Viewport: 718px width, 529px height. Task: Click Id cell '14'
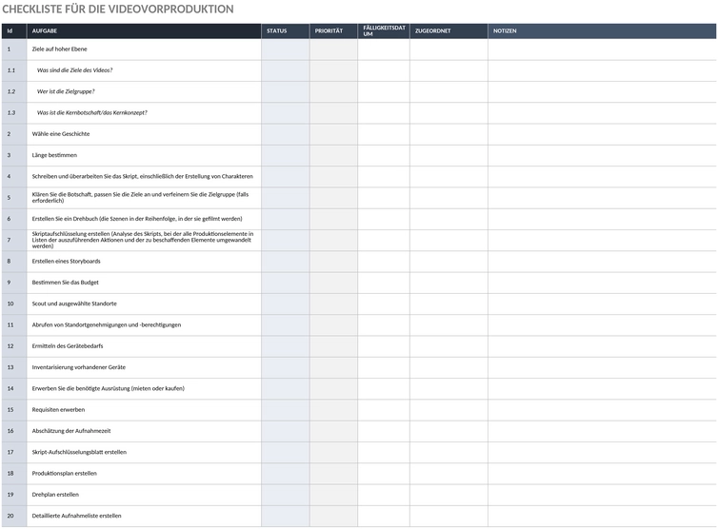(x=14, y=388)
